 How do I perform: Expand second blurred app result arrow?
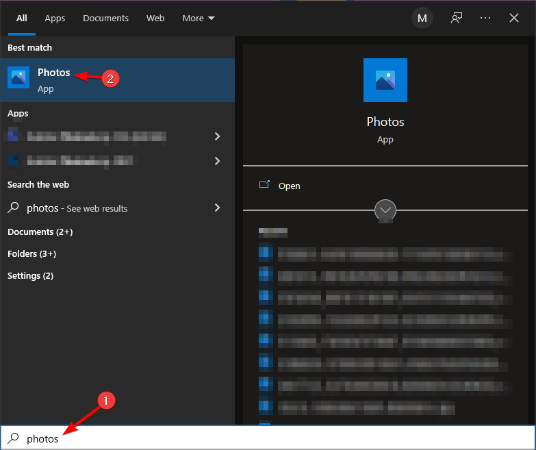point(217,161)
